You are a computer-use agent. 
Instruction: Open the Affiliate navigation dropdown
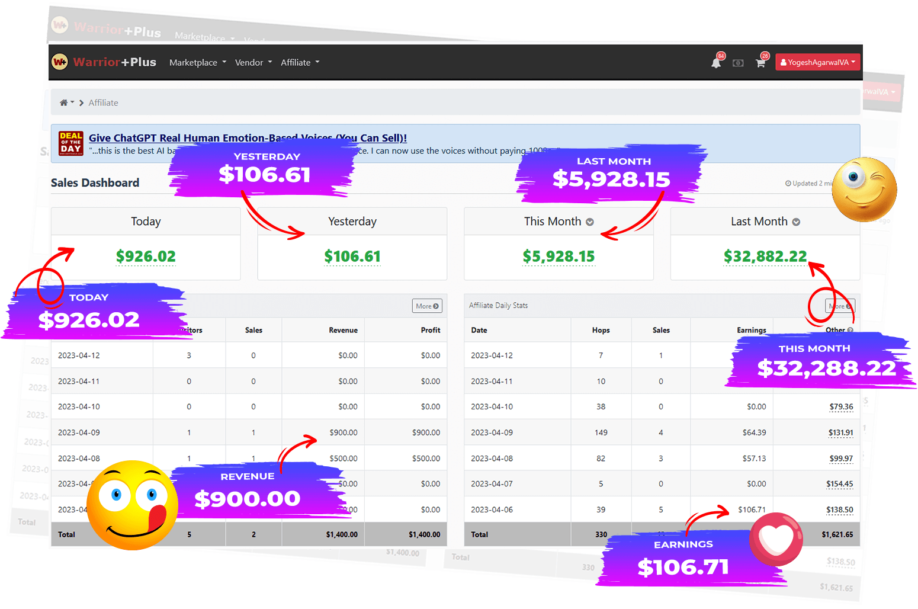(x=300, y=62)
